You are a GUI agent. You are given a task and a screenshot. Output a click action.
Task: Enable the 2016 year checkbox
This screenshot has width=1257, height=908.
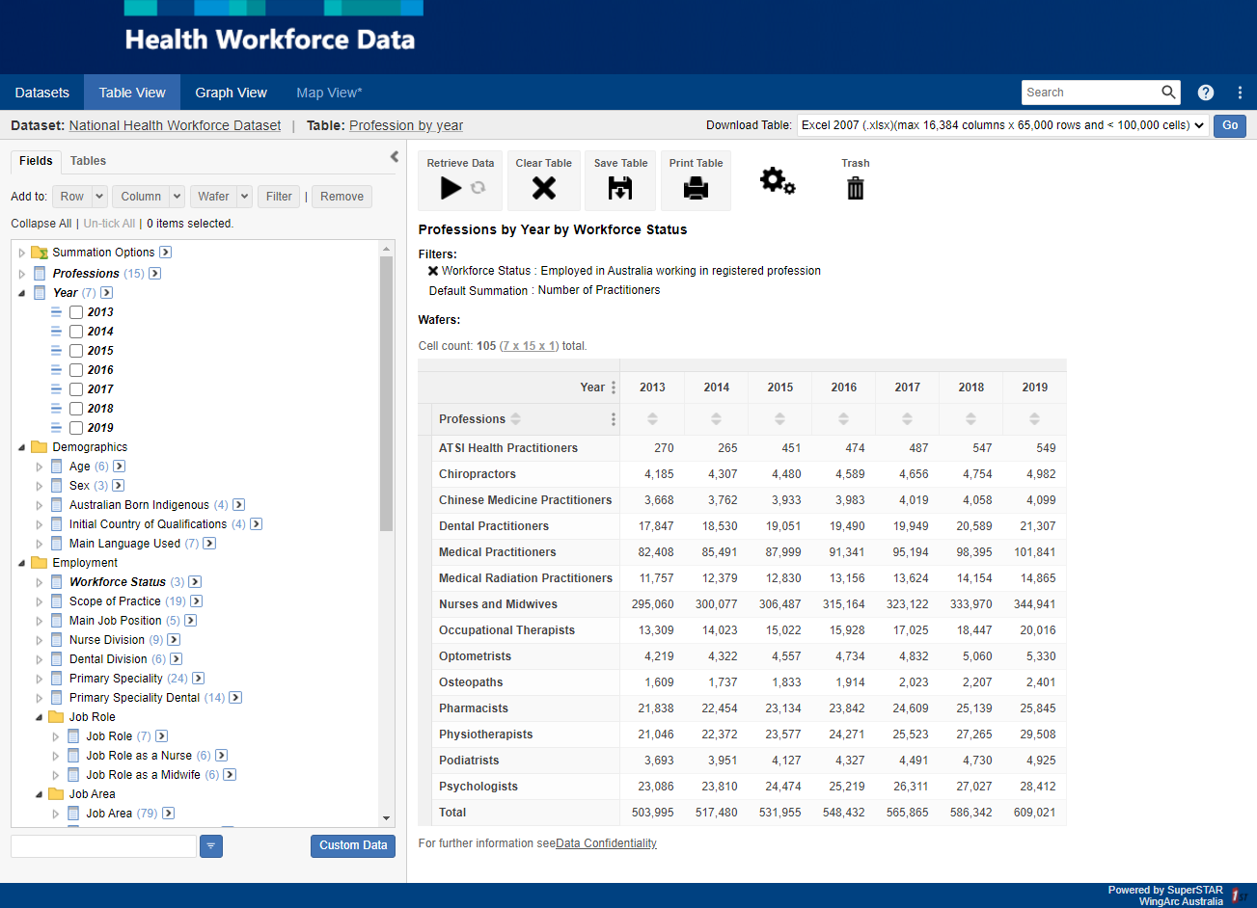pyautogui.click(x=76, y=370)
